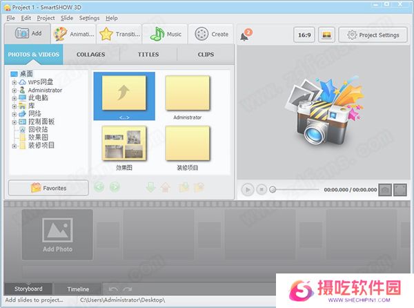Viewport: 414px width, 308px height.
Task: Select 回收站 in the folder tree
Action: [x=38, y=129]
